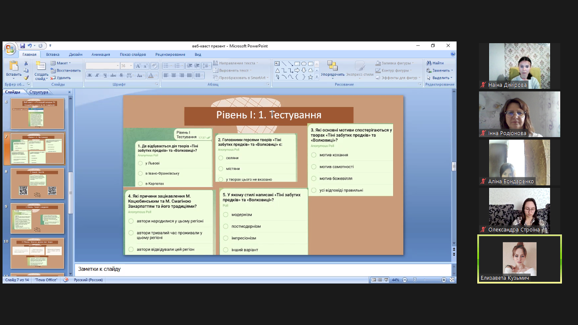Click the Office button
578x325 pixels.
click(x=10, y=48)
